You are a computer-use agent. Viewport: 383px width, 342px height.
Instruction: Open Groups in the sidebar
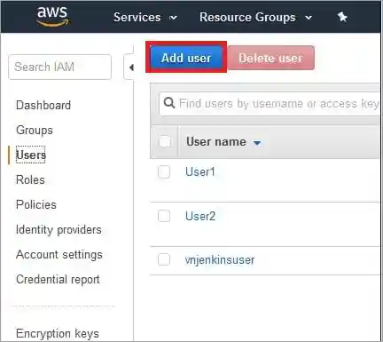(x=35, y=131)
